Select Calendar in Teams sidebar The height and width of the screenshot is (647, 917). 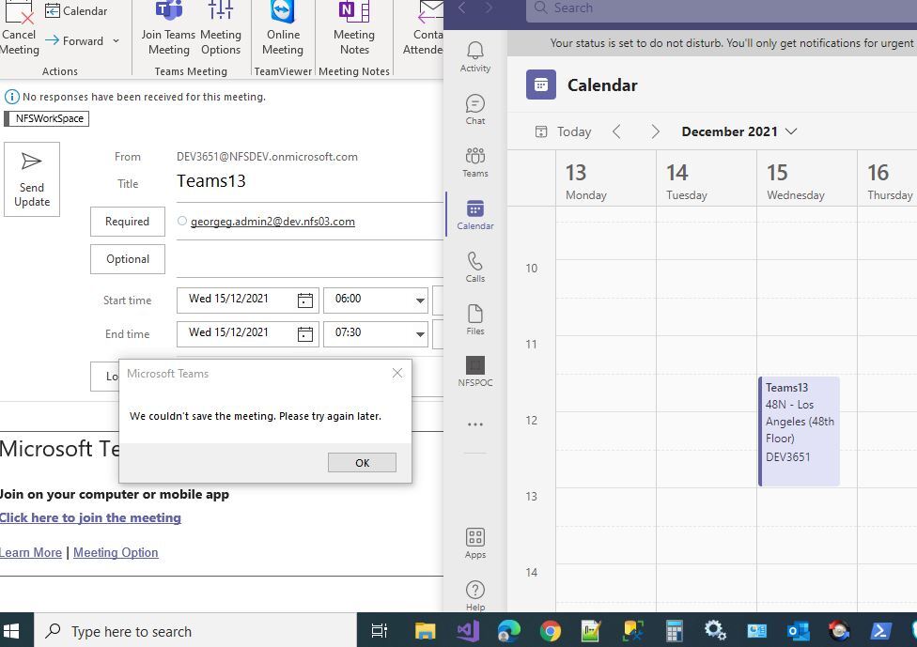[x=474, y=215]
